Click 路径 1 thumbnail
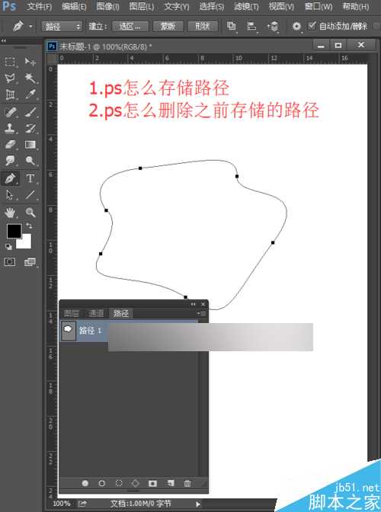The height and width of the screenshot is (512, 381). 68,331
